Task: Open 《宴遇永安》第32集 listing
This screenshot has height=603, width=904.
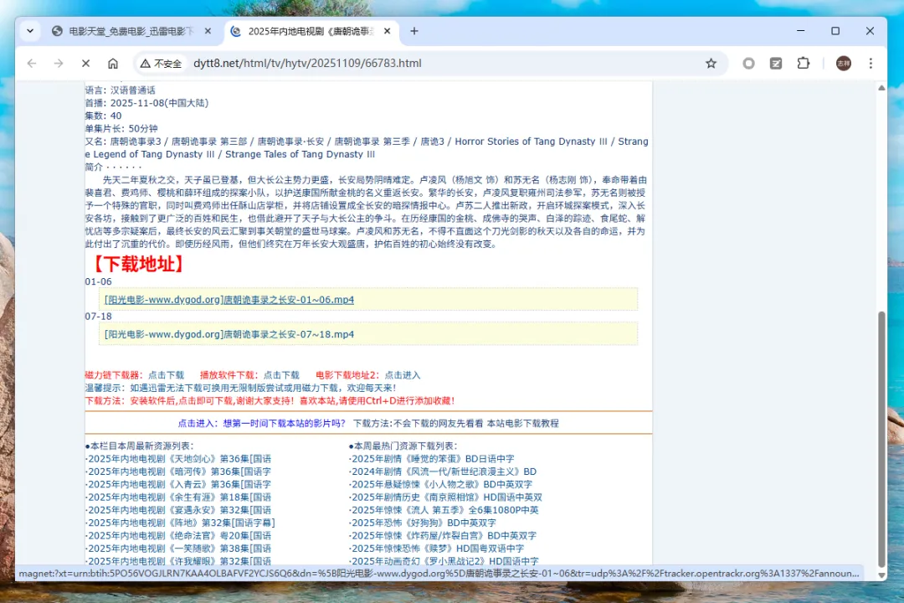Action: (x=179, y=510)
